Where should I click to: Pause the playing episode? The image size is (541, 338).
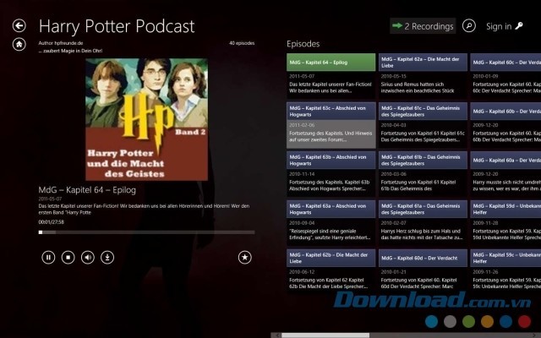[x=48, y=257]
